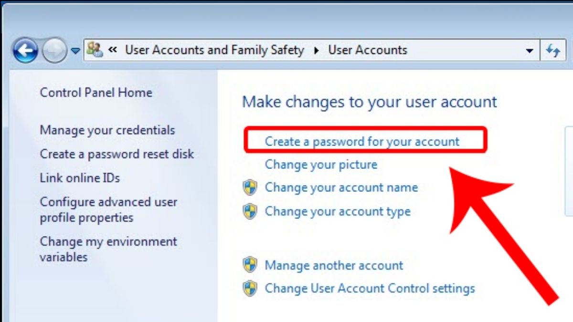Select User Accounts and Family Safety breadcrumb
573x322 pixels.
click(214, 50)
